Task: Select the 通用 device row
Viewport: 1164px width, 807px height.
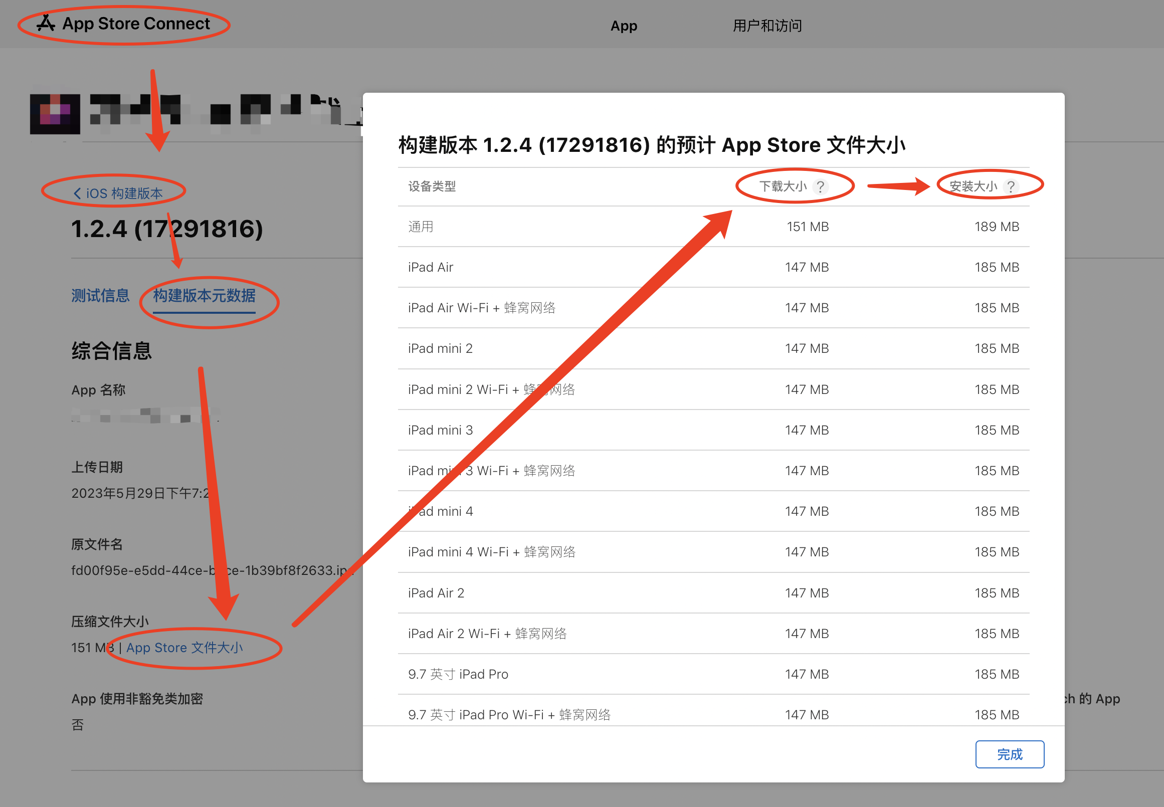Action: (x=713, y=227)
